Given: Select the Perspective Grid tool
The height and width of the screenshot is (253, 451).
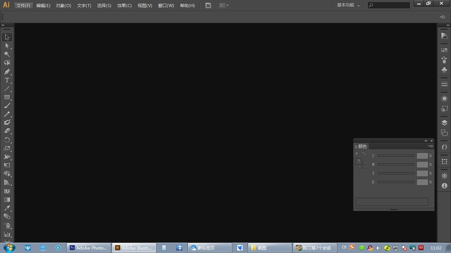Looking at the screenshot, I should pyautogui.click(x=7, y=182).
